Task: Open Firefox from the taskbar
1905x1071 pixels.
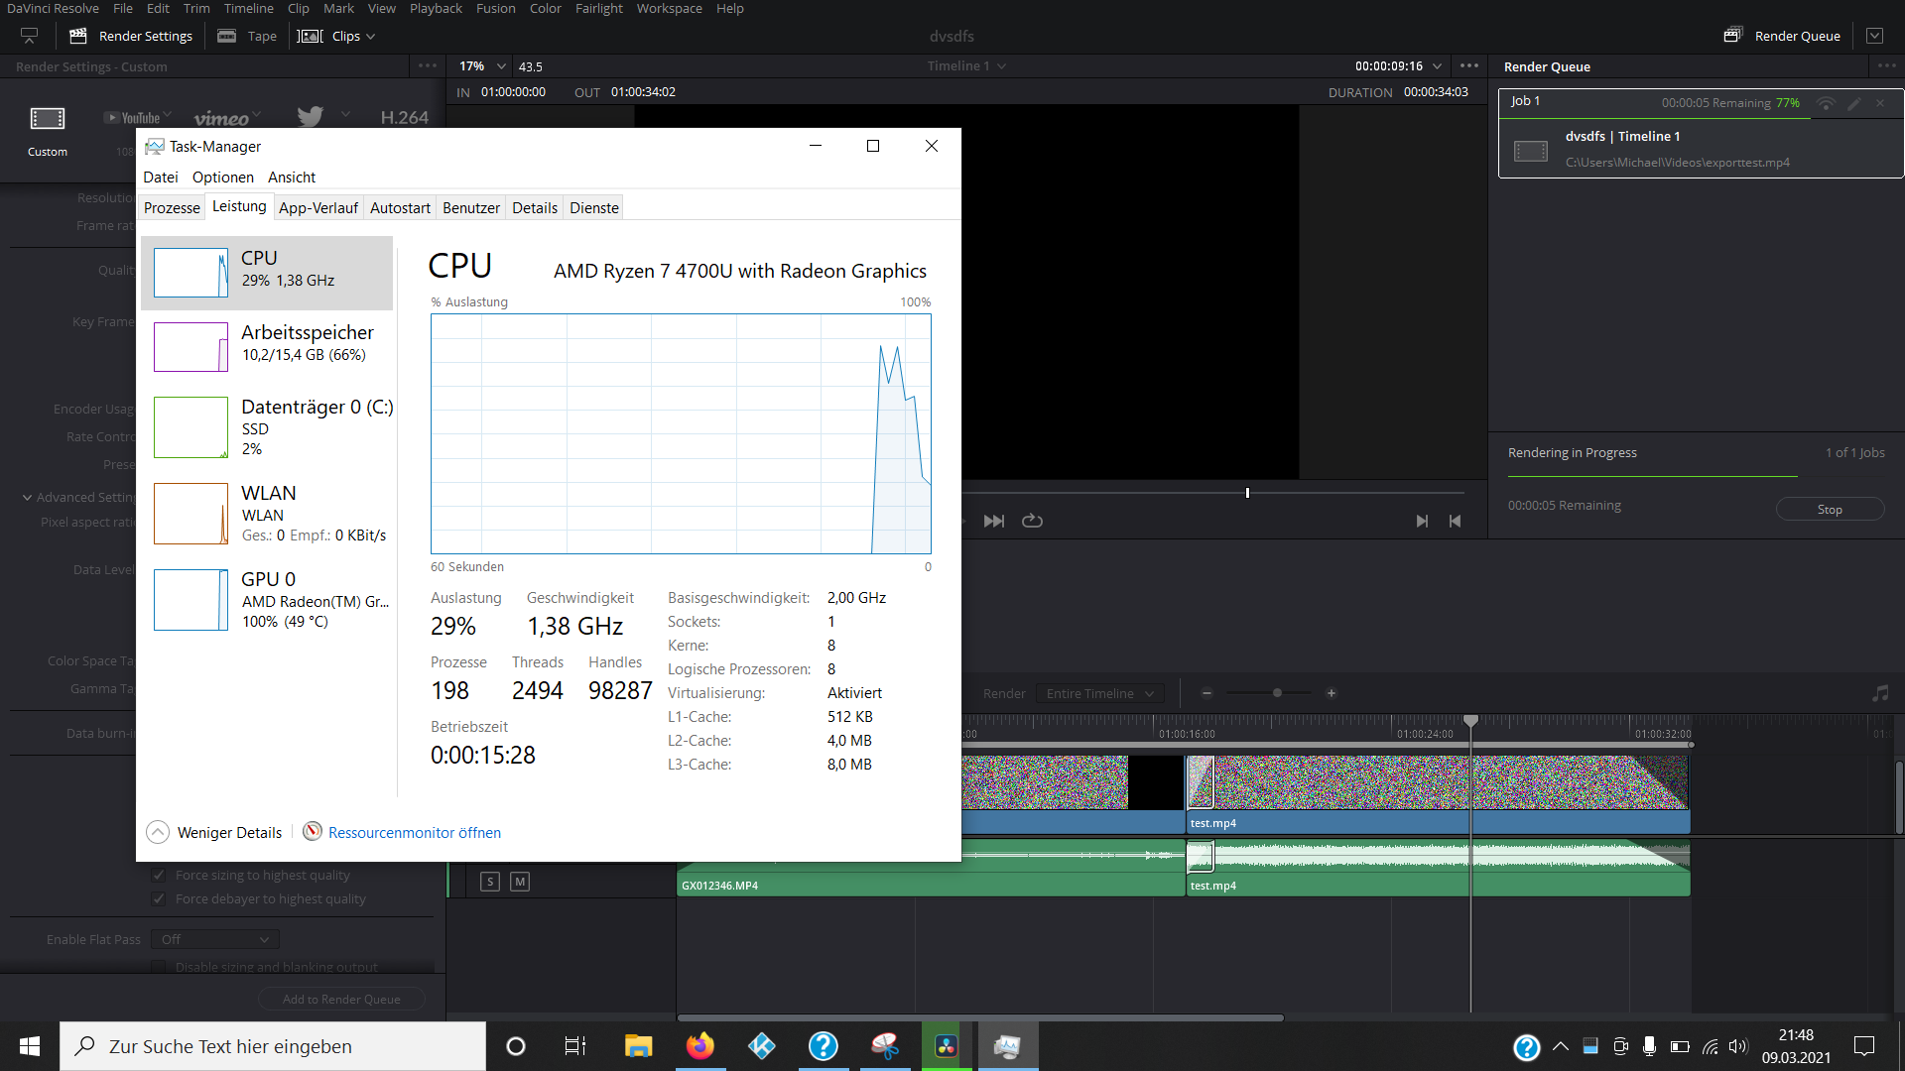Action: [x=699, y=1046]
